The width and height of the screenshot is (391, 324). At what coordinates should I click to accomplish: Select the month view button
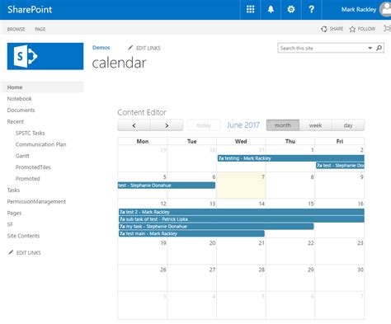(283, 125)
